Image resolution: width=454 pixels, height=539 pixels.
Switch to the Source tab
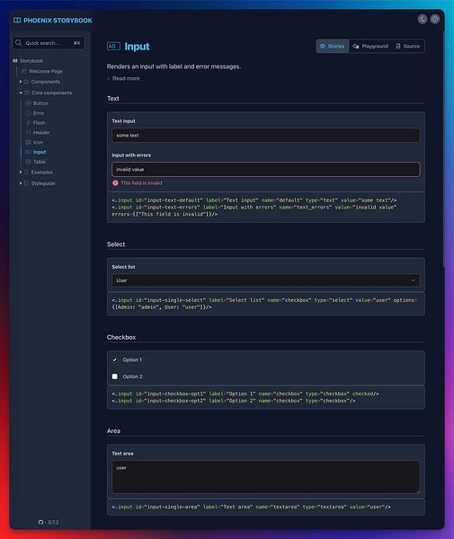click(x=408, y=46)
